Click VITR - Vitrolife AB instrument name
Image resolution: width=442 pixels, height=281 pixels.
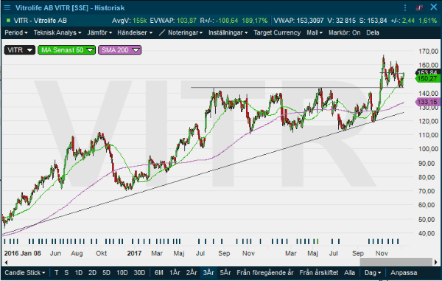[x=41, y=21]
